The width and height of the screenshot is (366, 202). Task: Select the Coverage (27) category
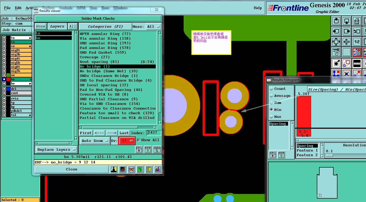[95, 57]
